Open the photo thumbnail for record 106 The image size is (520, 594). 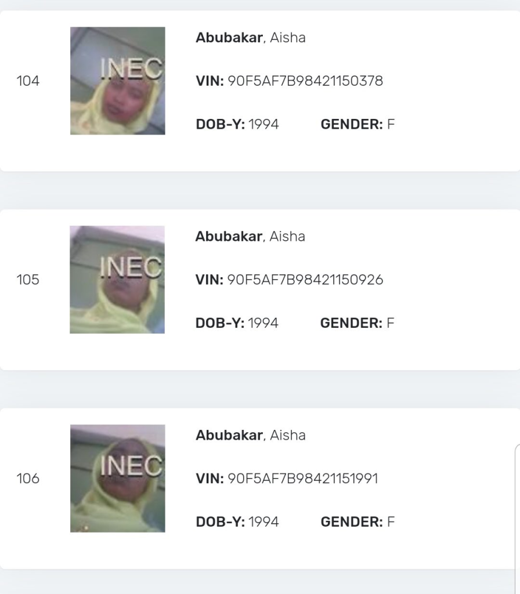[117, 479]
